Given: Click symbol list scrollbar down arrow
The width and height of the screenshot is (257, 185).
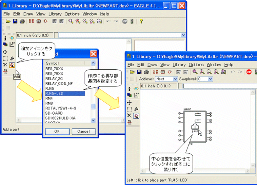Looking at the screenshot, I should [x=93, y=120].
